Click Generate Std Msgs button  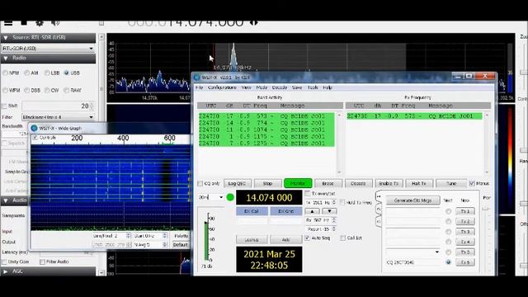tap(412, 200)
